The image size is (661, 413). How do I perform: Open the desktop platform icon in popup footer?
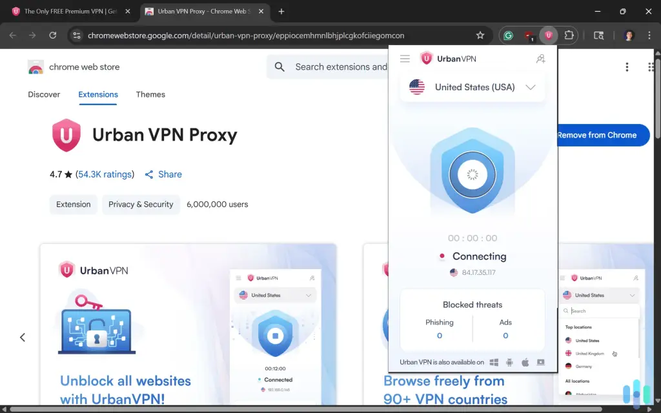click(x=541, y=363)
